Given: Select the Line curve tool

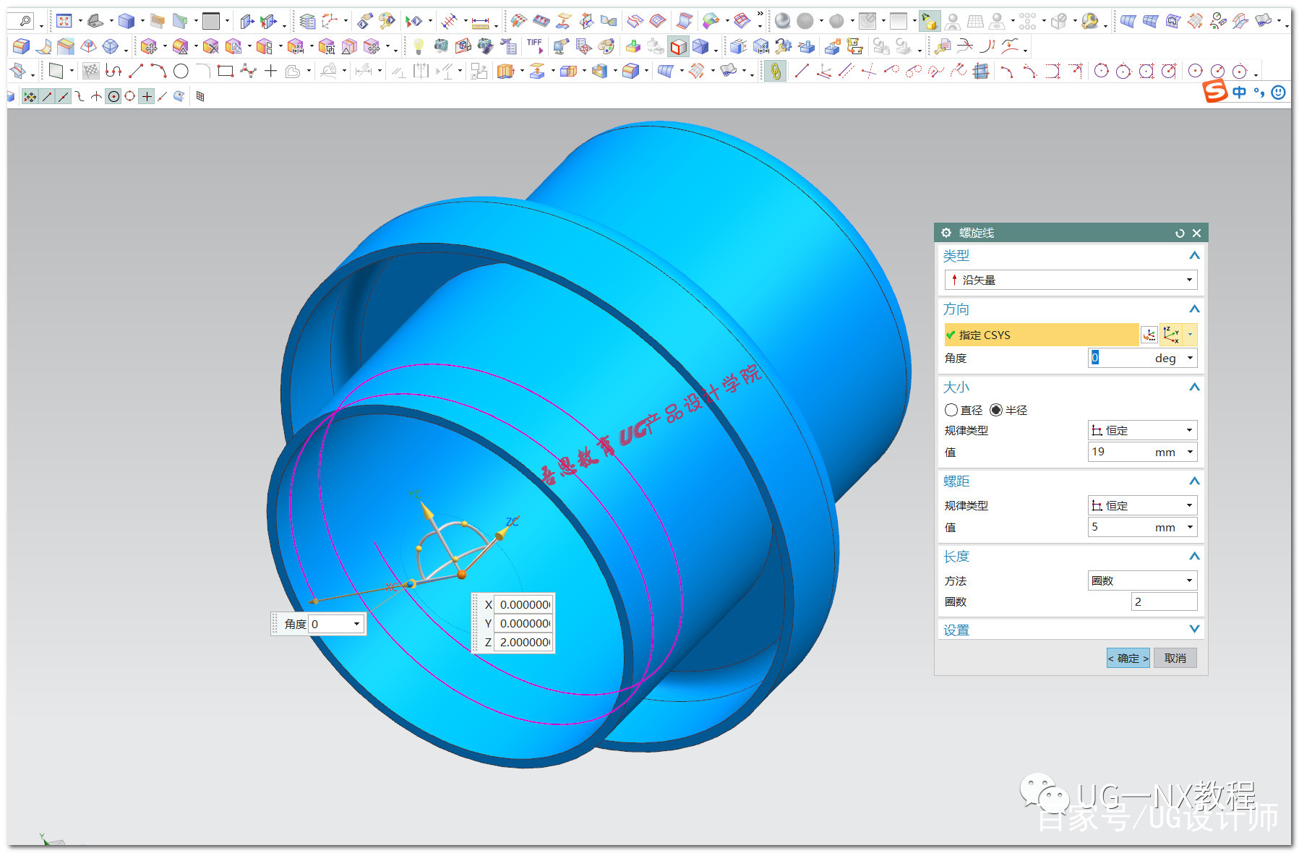Looking at the screenshot, I should (x=136, y=71).
